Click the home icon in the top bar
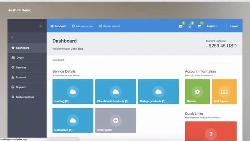Viewport: 250px width, 141px height. (x=52, y=26)
